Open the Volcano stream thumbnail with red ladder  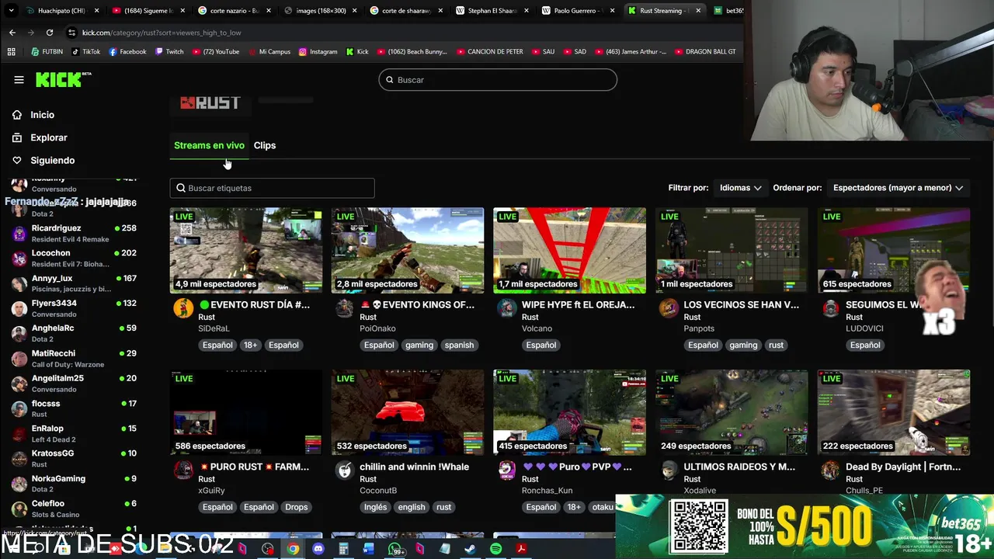pyautogui.click(x=569, y=250)
